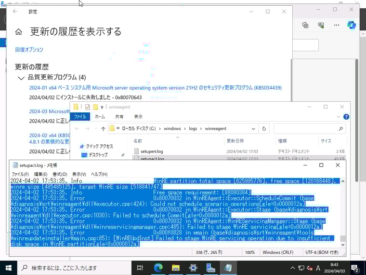Image resolution: width=366 pixels, height=275 pixels.
Task: Open Notepad 書式(O) menu
Action: coord(60,174)
